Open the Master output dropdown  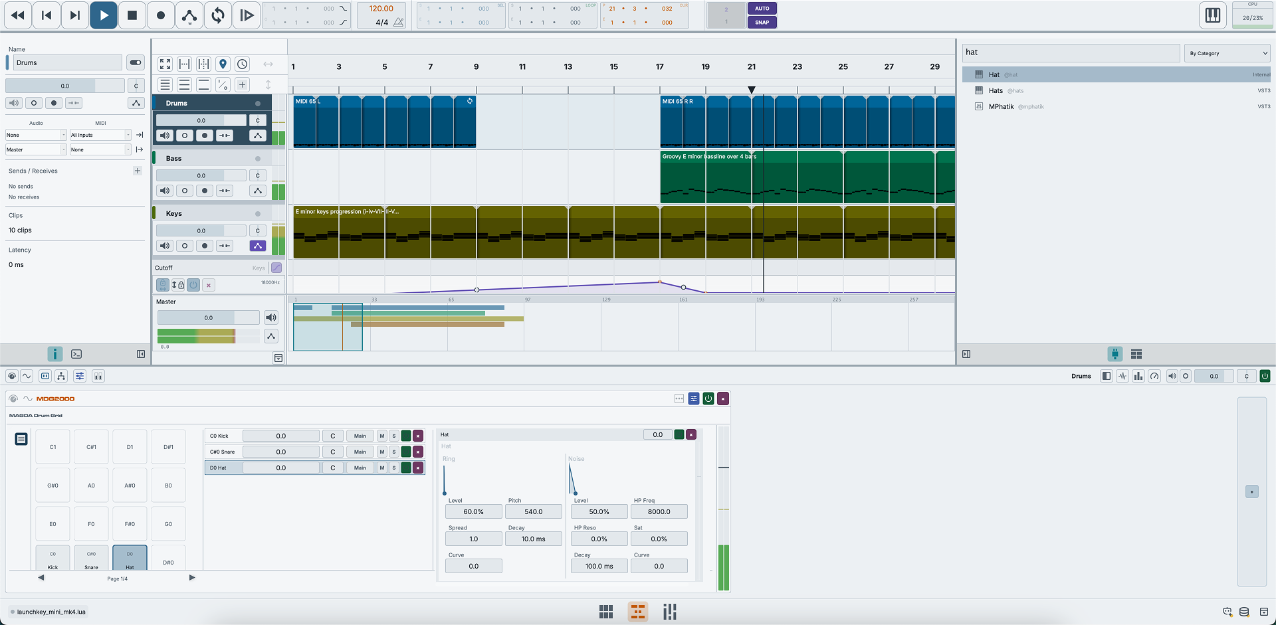pyautogui.click(x=36, y=149)
